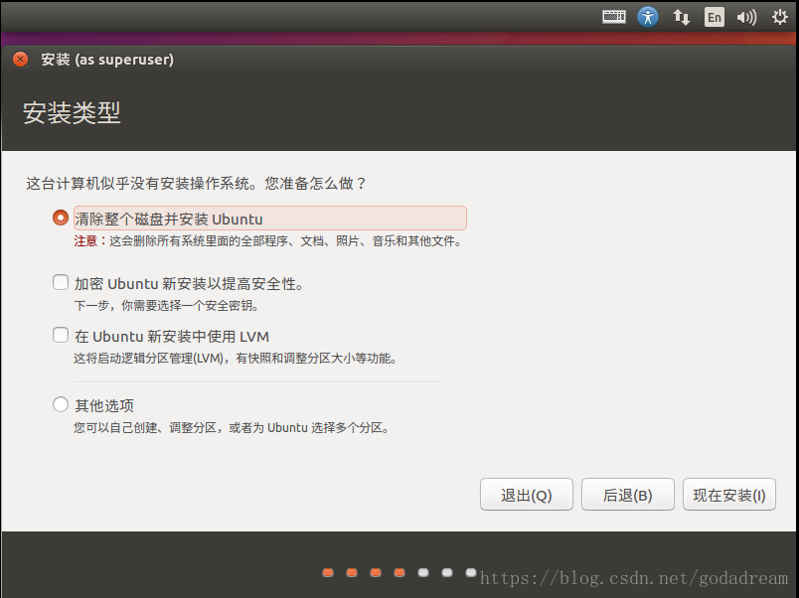Enable 加密 Ubuntu 新安装以提高安全性 checkbox
Viewport: 799px width, 598px height.
61,282
